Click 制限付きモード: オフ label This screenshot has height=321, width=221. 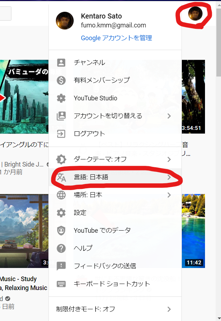point(85,309)
